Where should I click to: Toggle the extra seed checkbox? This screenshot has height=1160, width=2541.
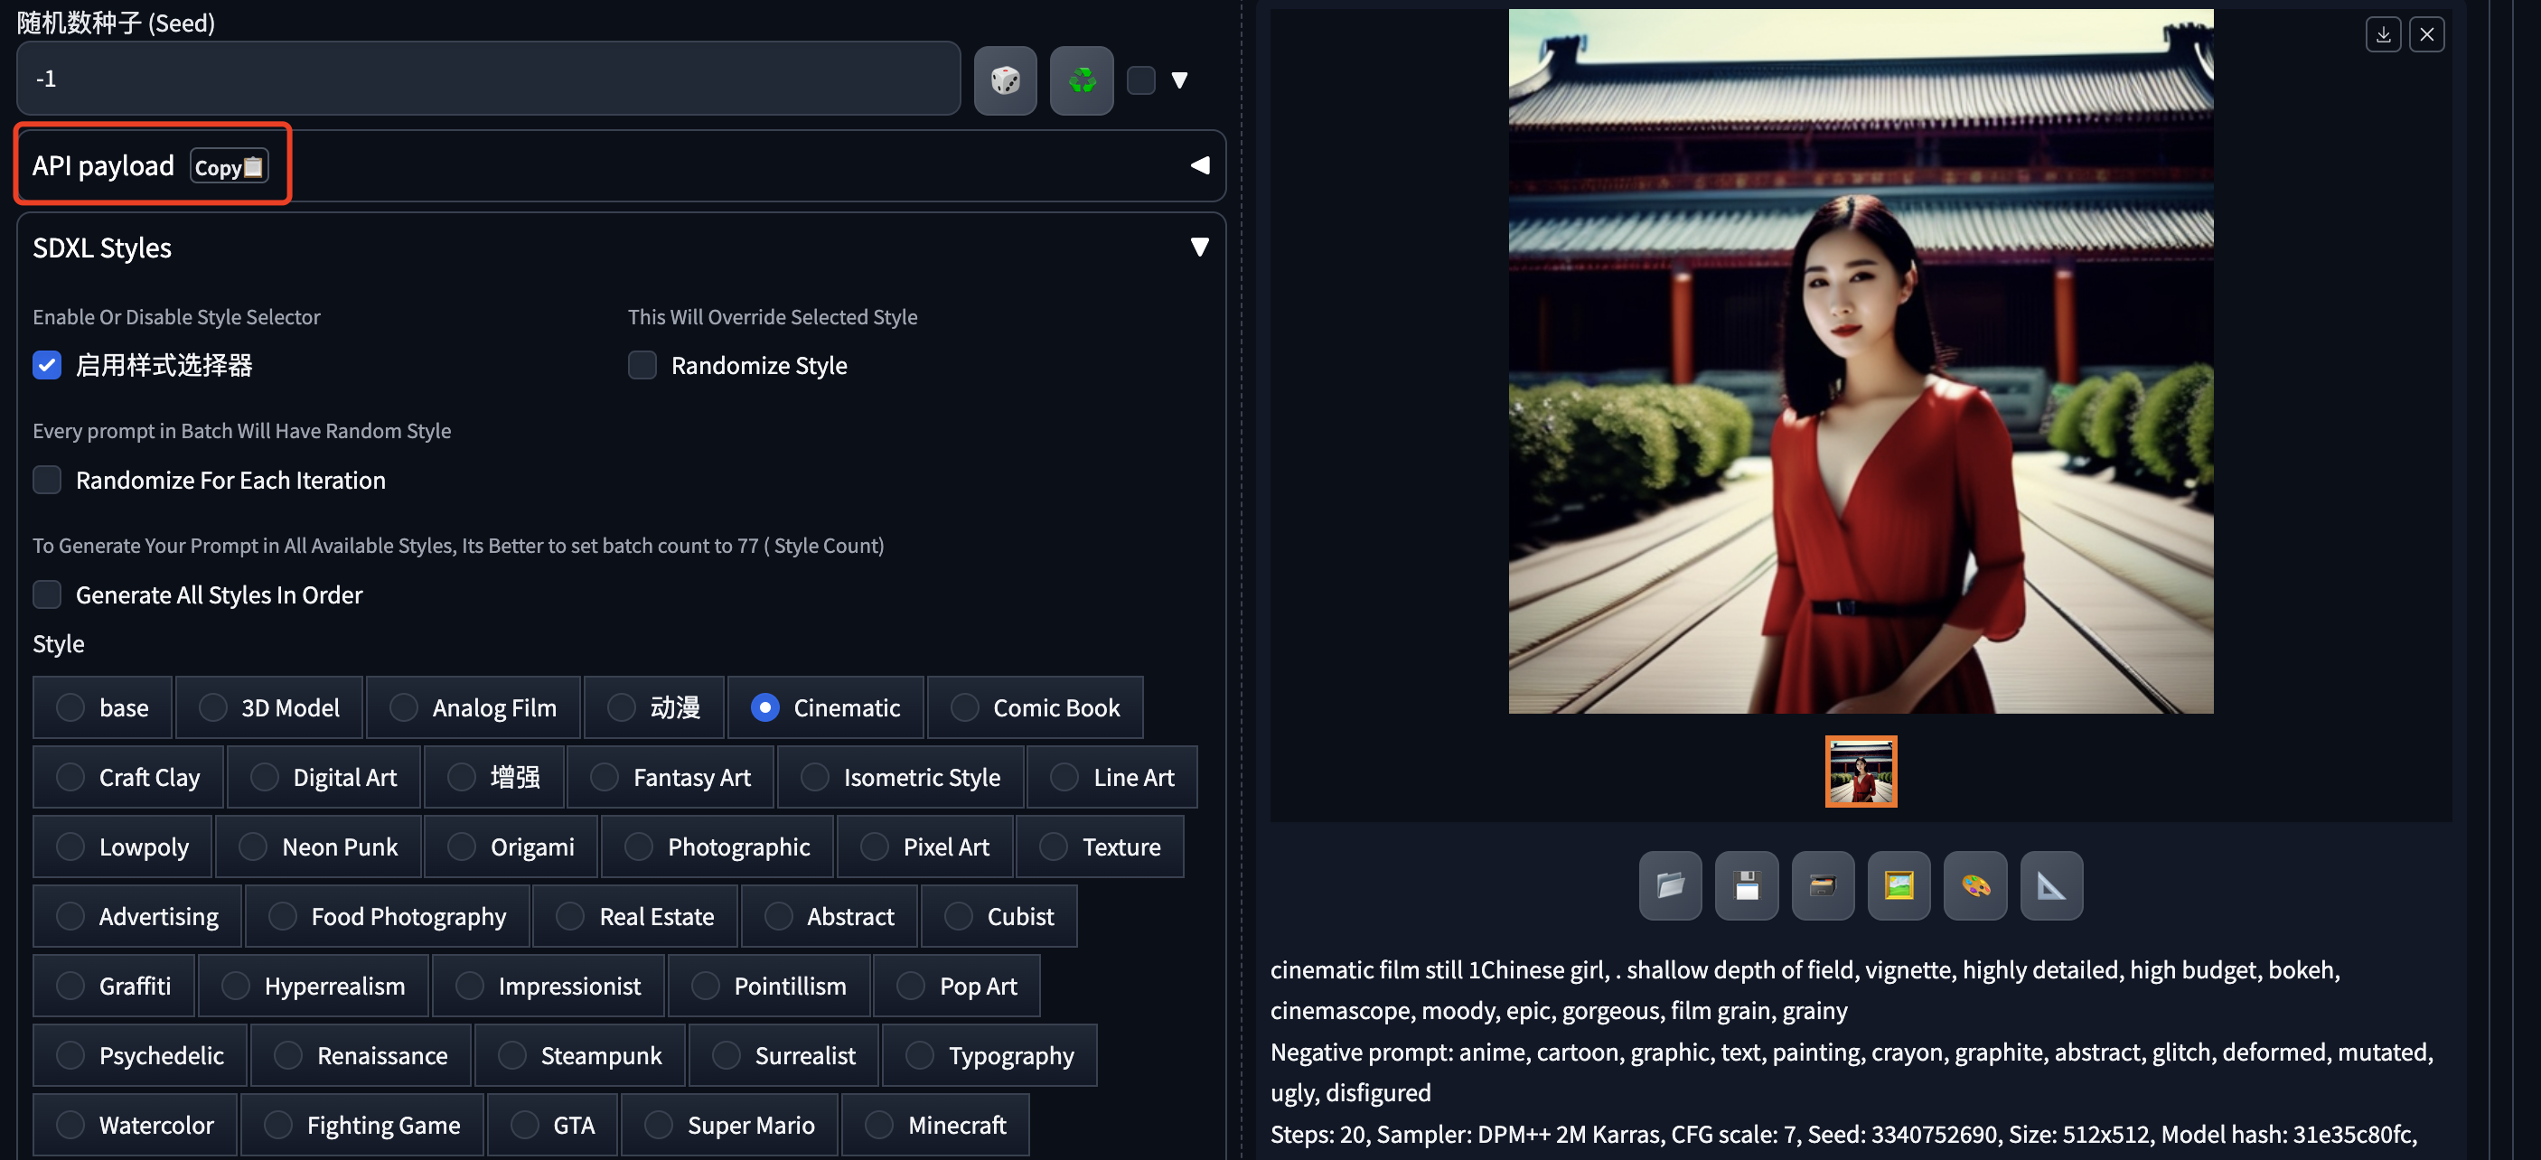click(x=1140, y=80)
